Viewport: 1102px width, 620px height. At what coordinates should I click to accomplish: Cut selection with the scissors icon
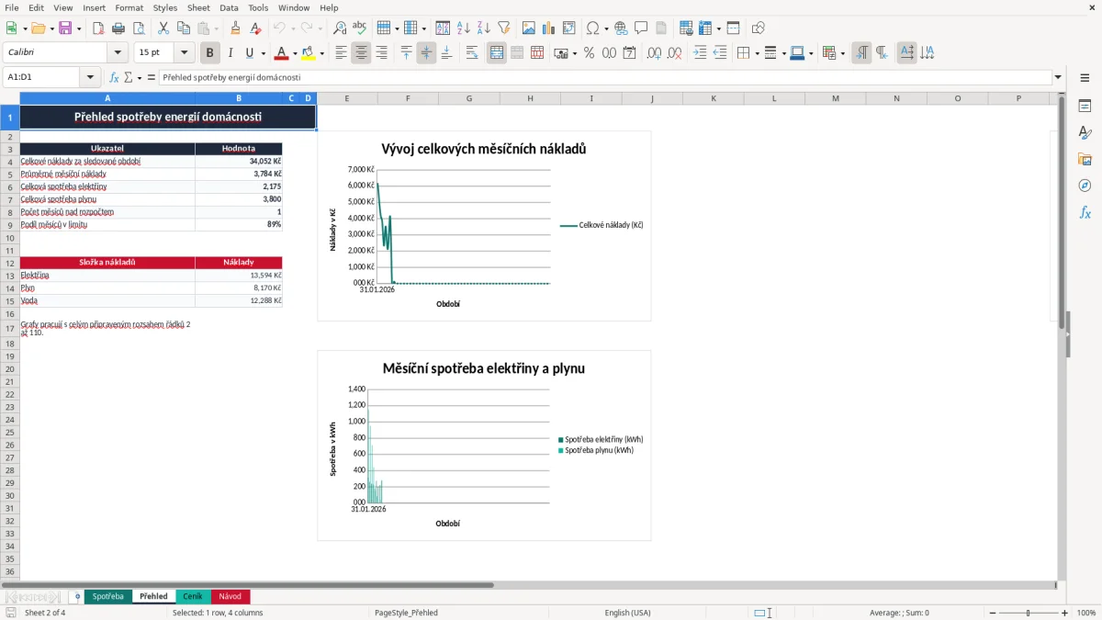coord(163,28)
